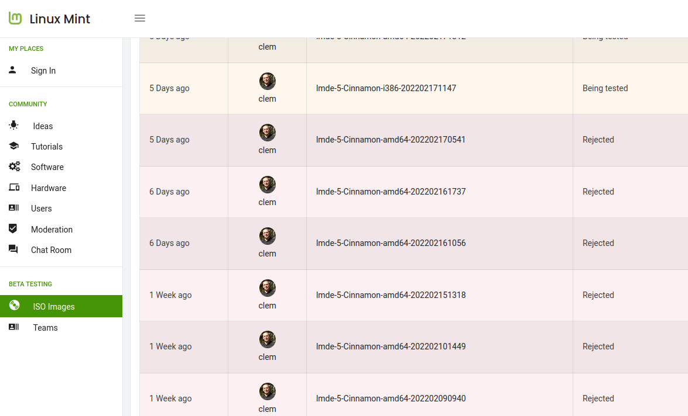Open lmde-5-Cinnamon-amd64-202202161737 ISO
688x416 pixels.
pyautogui.click(x=391, y=192)
